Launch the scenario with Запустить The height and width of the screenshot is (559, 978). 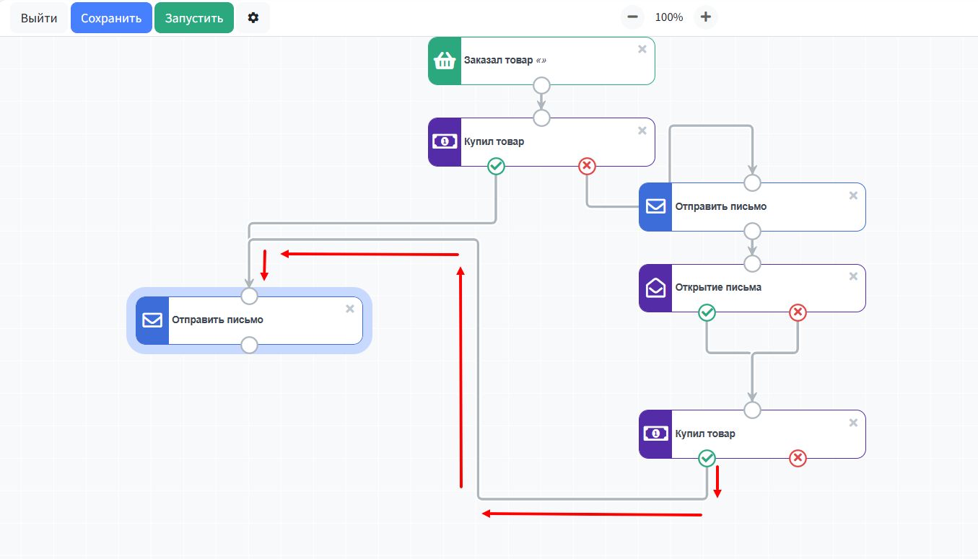coord(194,18)
